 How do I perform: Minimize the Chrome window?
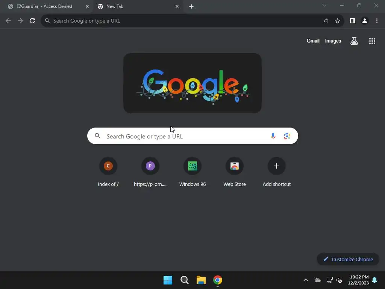(x=342, y=5)
